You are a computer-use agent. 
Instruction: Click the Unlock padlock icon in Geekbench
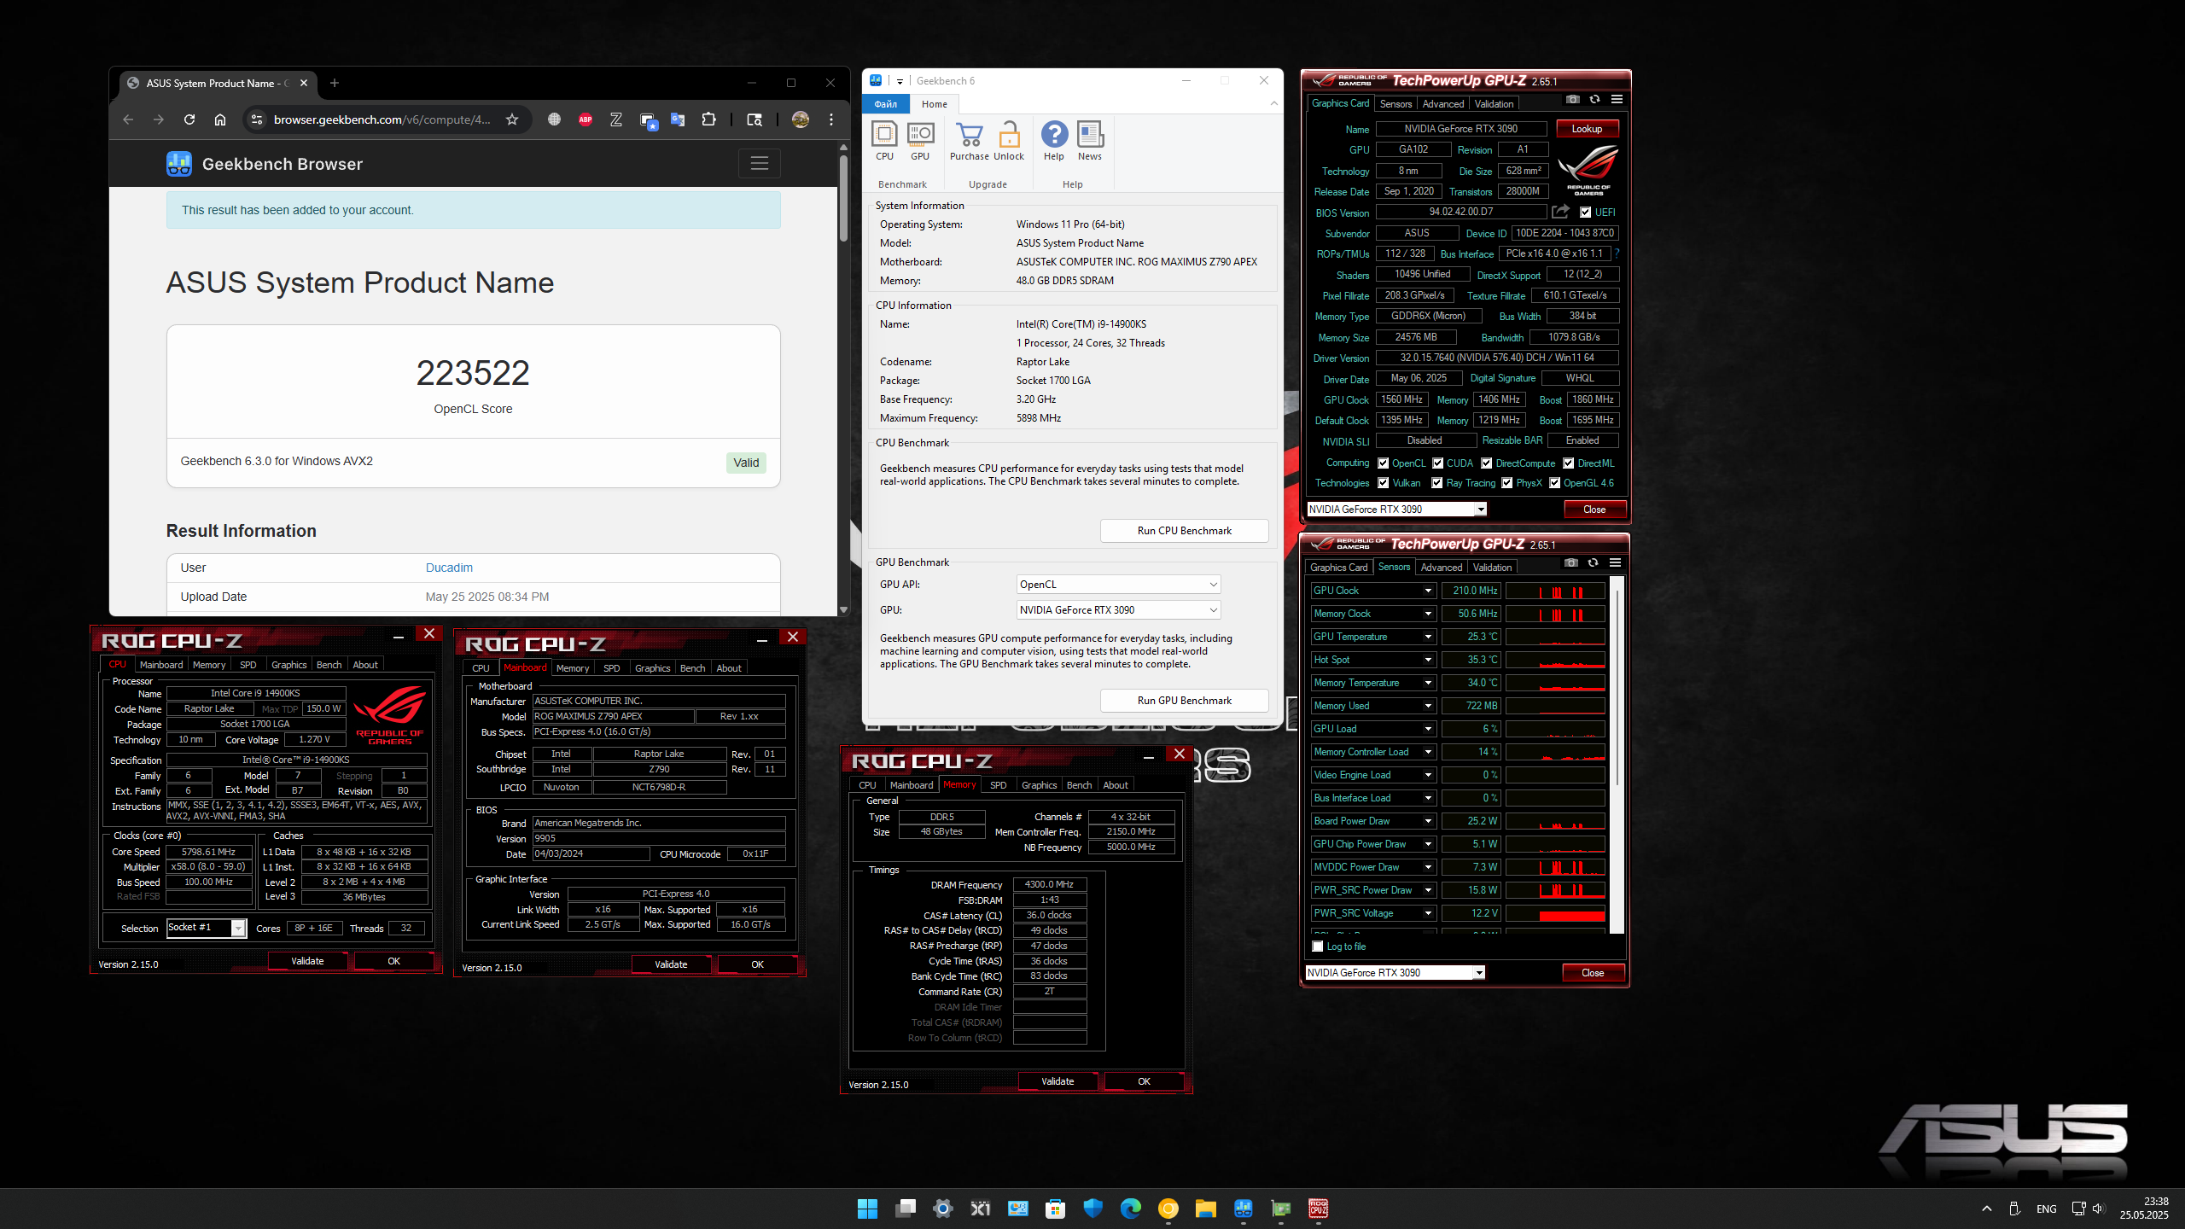click(1009, 141)
